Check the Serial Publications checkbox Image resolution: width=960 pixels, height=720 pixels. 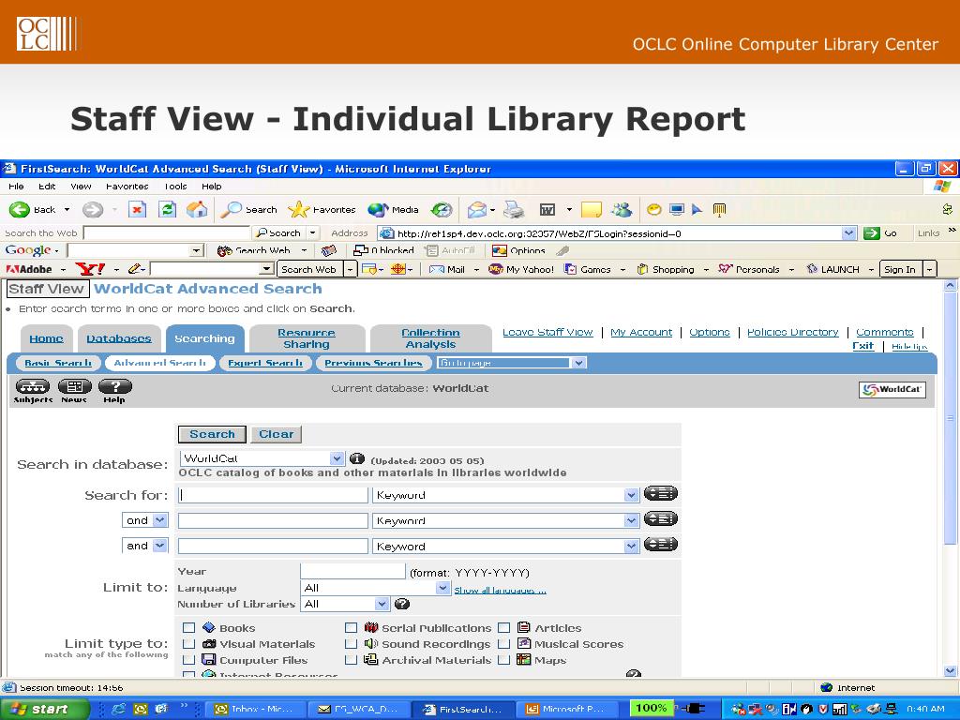click(x=351, y=627)
